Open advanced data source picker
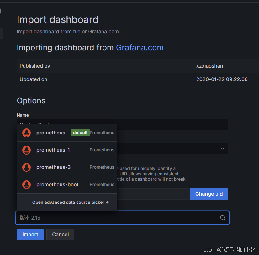259x255 pixels. click(x=70, y=202)
